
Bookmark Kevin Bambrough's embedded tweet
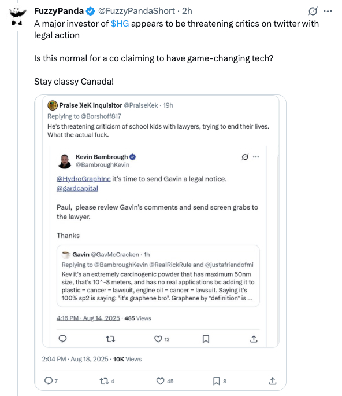[x=206, y=339]
